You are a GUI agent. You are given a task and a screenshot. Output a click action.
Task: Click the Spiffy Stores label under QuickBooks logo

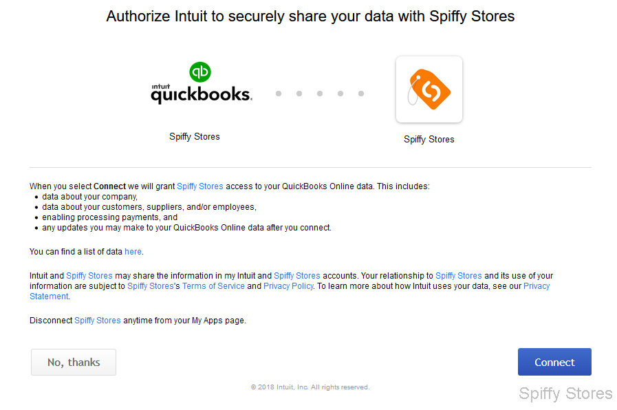point(195,136)
